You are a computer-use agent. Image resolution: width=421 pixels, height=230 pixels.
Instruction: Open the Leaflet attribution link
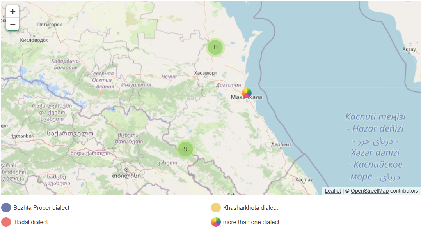[x=332, y=191]
